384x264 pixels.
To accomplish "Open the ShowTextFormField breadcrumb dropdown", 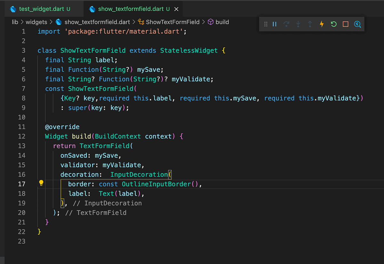I will tap(173, 22).
